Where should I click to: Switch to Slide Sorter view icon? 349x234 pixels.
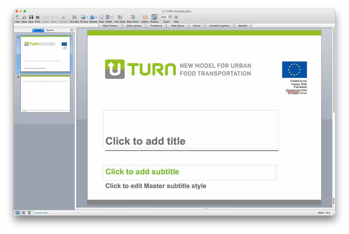(x=24, y=213)
